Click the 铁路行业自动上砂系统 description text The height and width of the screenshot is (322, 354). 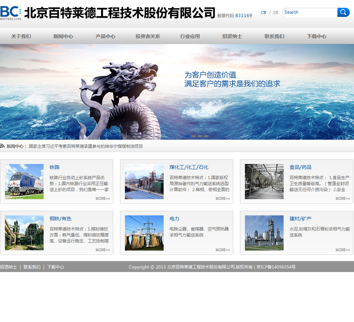79,184
